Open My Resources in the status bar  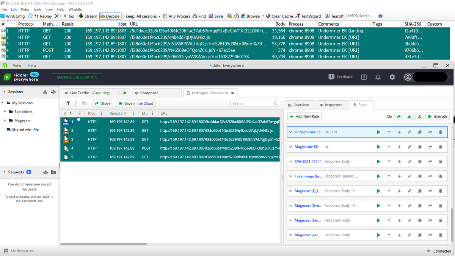click(x=19, y=251)
